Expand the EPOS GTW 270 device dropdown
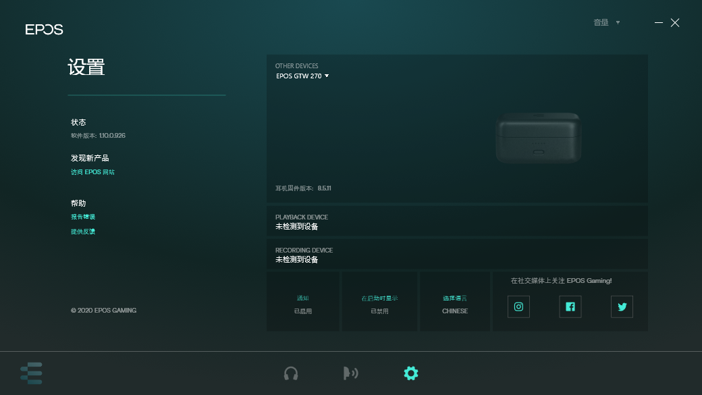This screenshot has width=702, height=395. [x=302, y=76]
